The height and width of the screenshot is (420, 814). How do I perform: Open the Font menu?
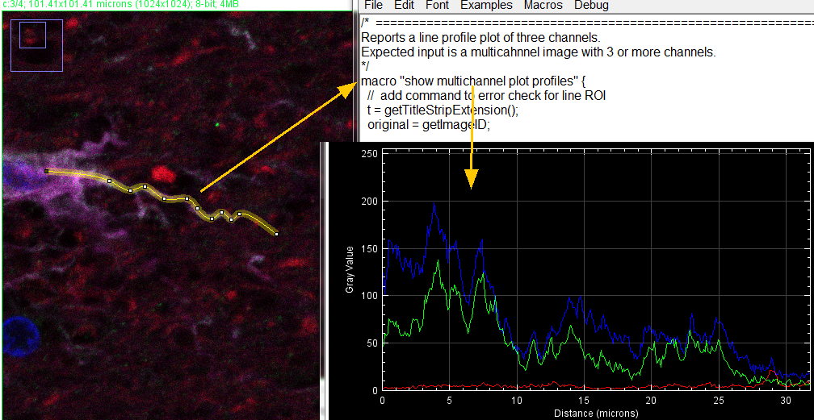pos(438,6)
